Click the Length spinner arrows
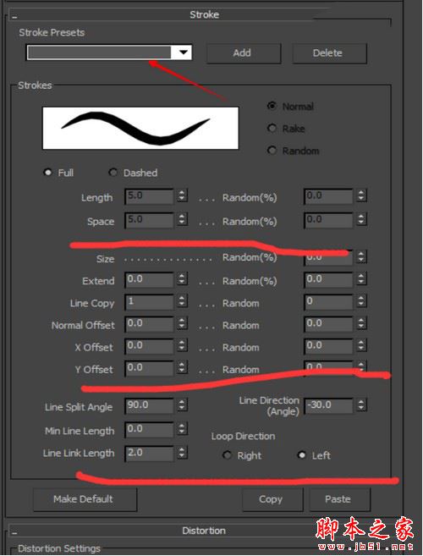 click(182, 195)
